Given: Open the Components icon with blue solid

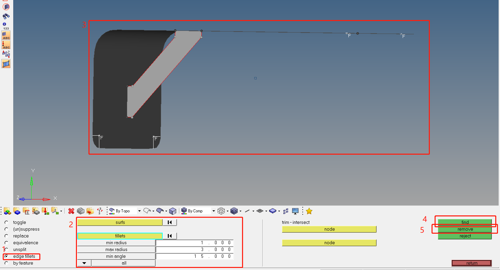Looking at the screenshot, I should (17, 211).
